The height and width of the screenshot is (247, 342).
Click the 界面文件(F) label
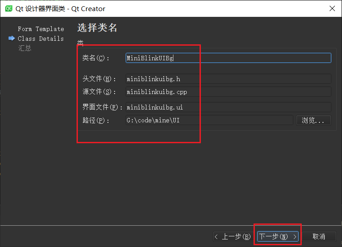(102, 107)
